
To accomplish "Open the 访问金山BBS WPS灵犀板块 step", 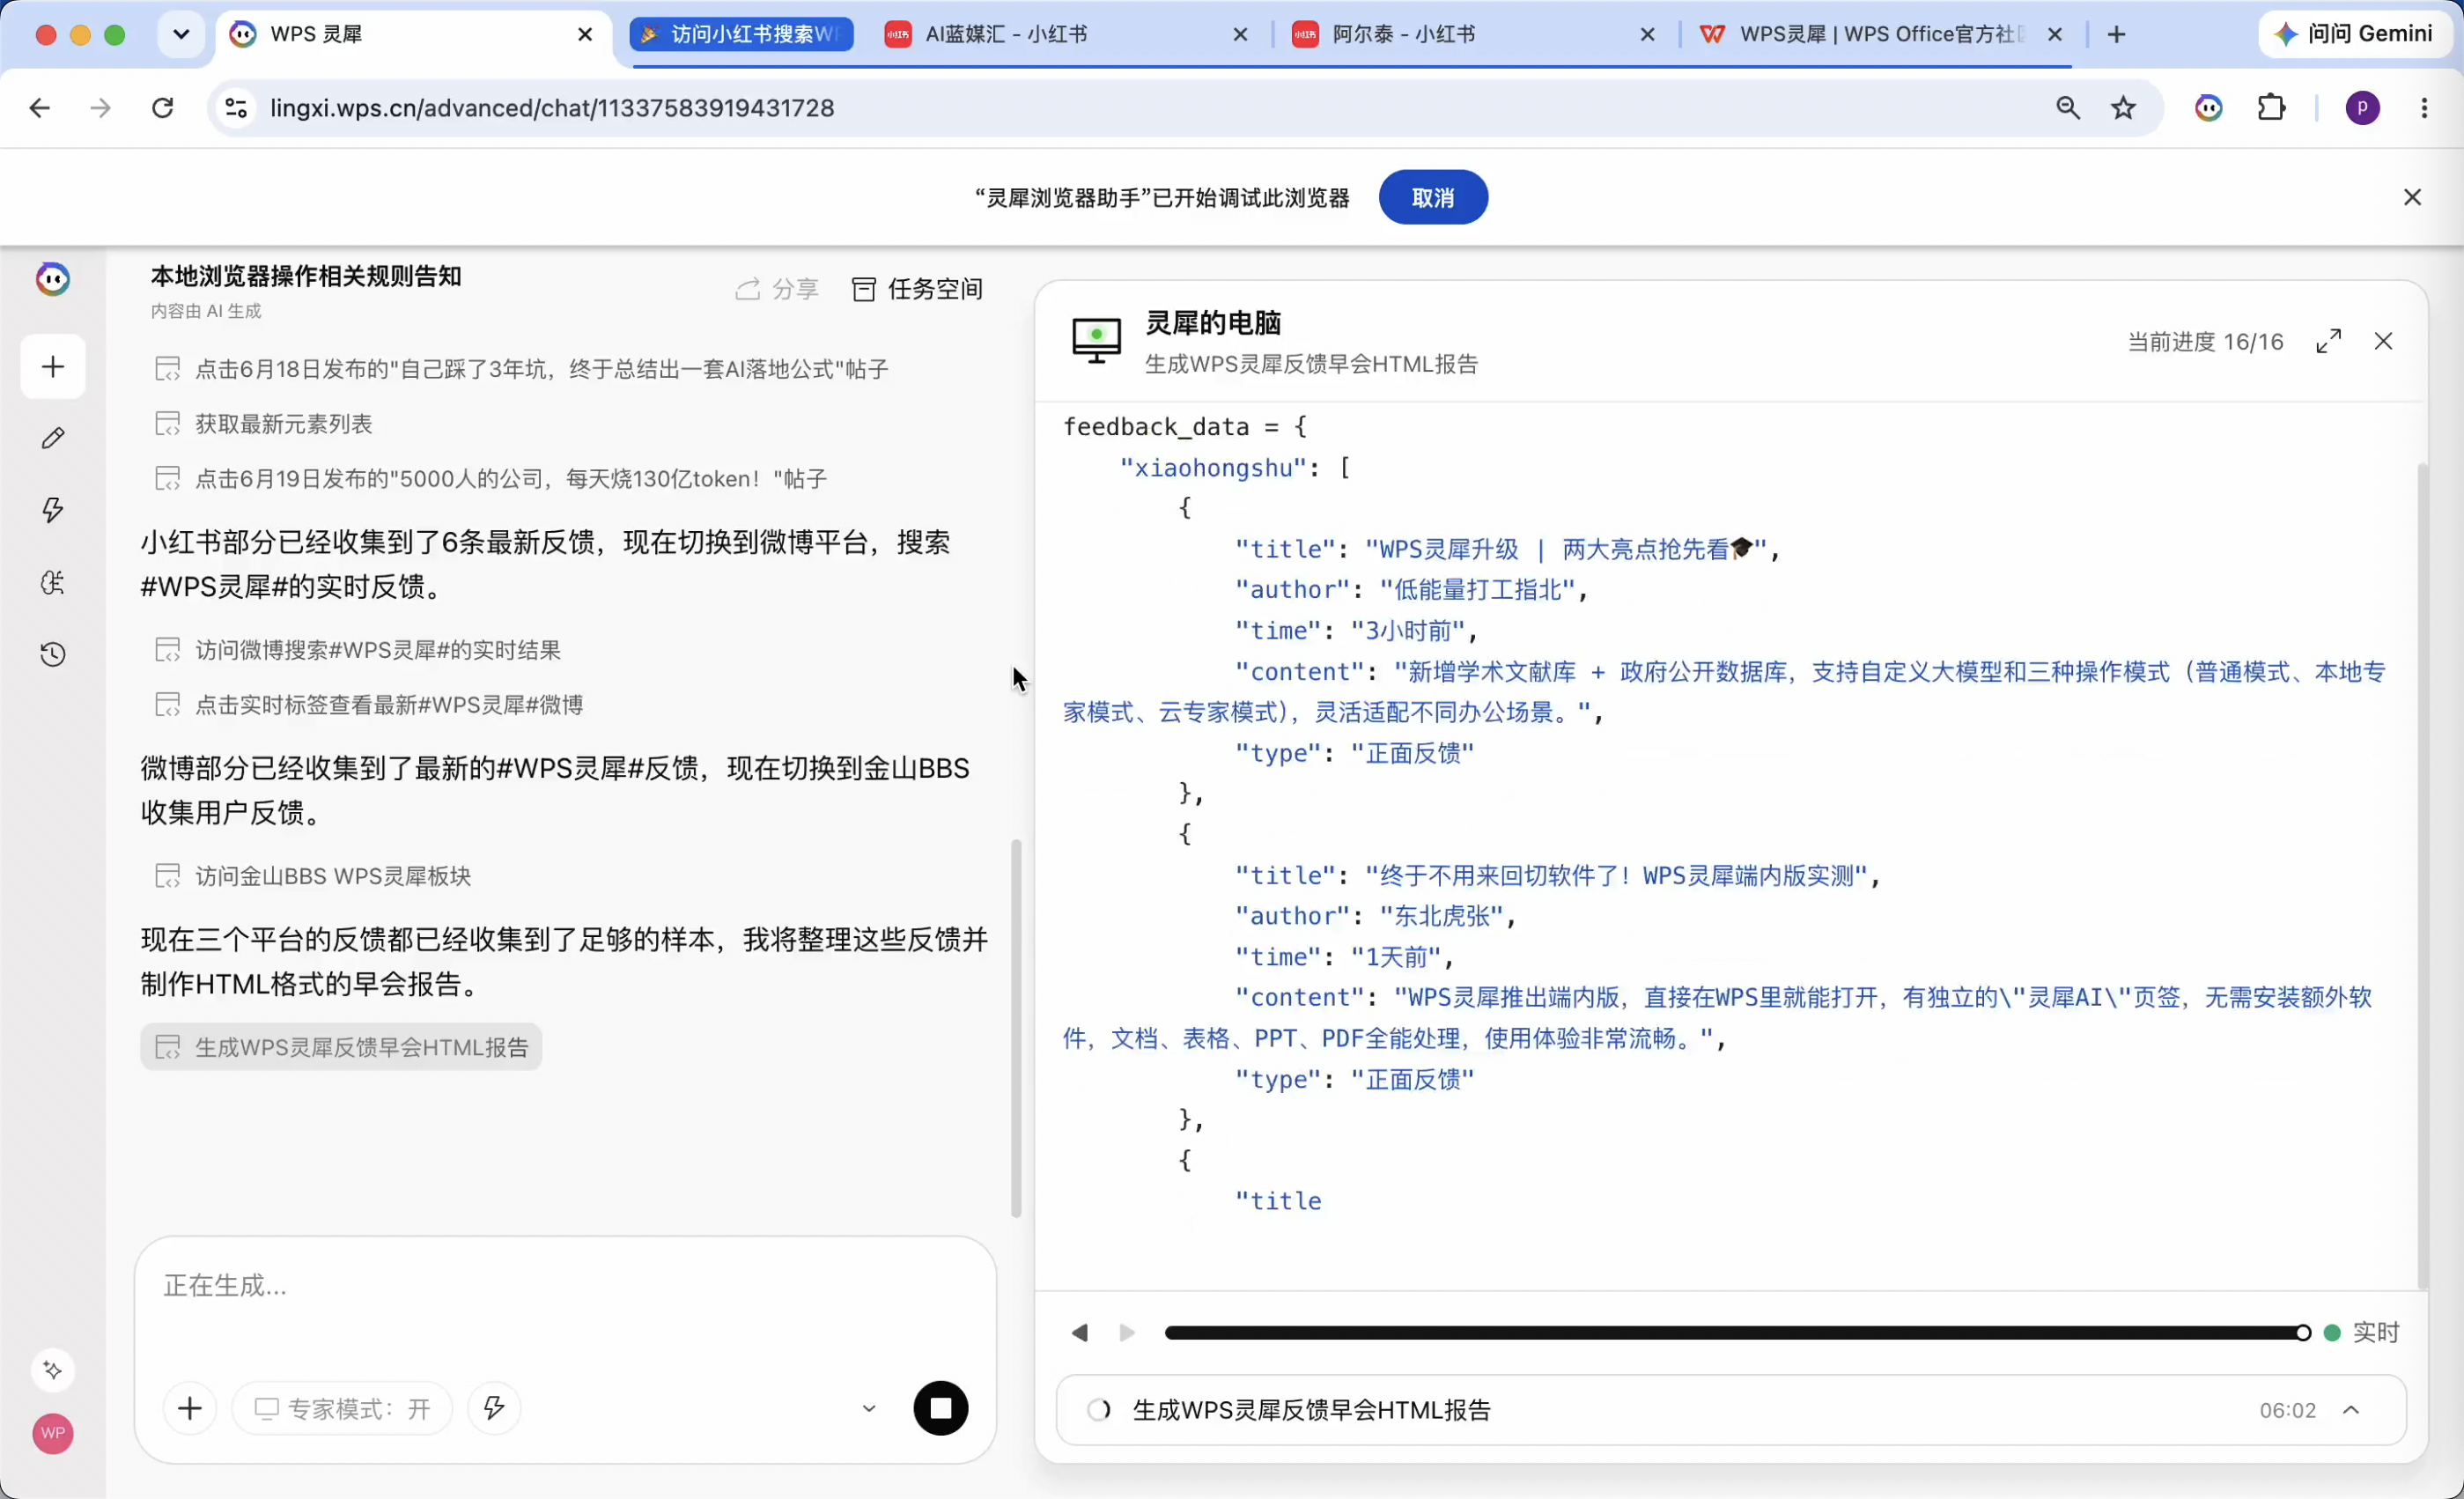I will coord(313,877).
